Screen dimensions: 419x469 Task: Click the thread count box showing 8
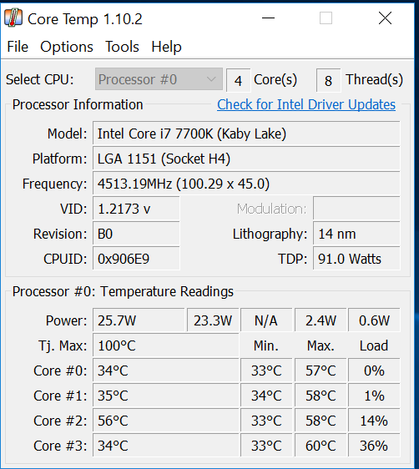(328, 80)
